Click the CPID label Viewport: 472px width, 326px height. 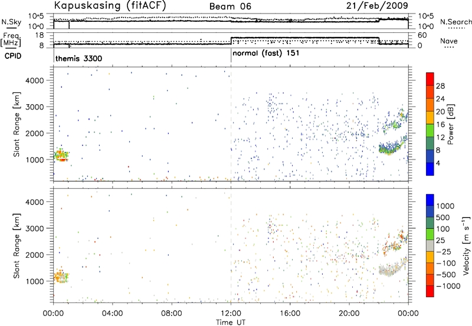coord(13,56)
